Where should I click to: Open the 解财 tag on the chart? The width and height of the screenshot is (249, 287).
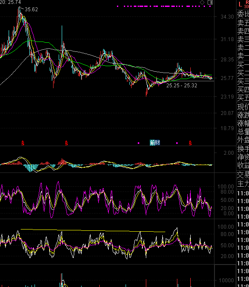pyautogui.click(x=155, y=143)
